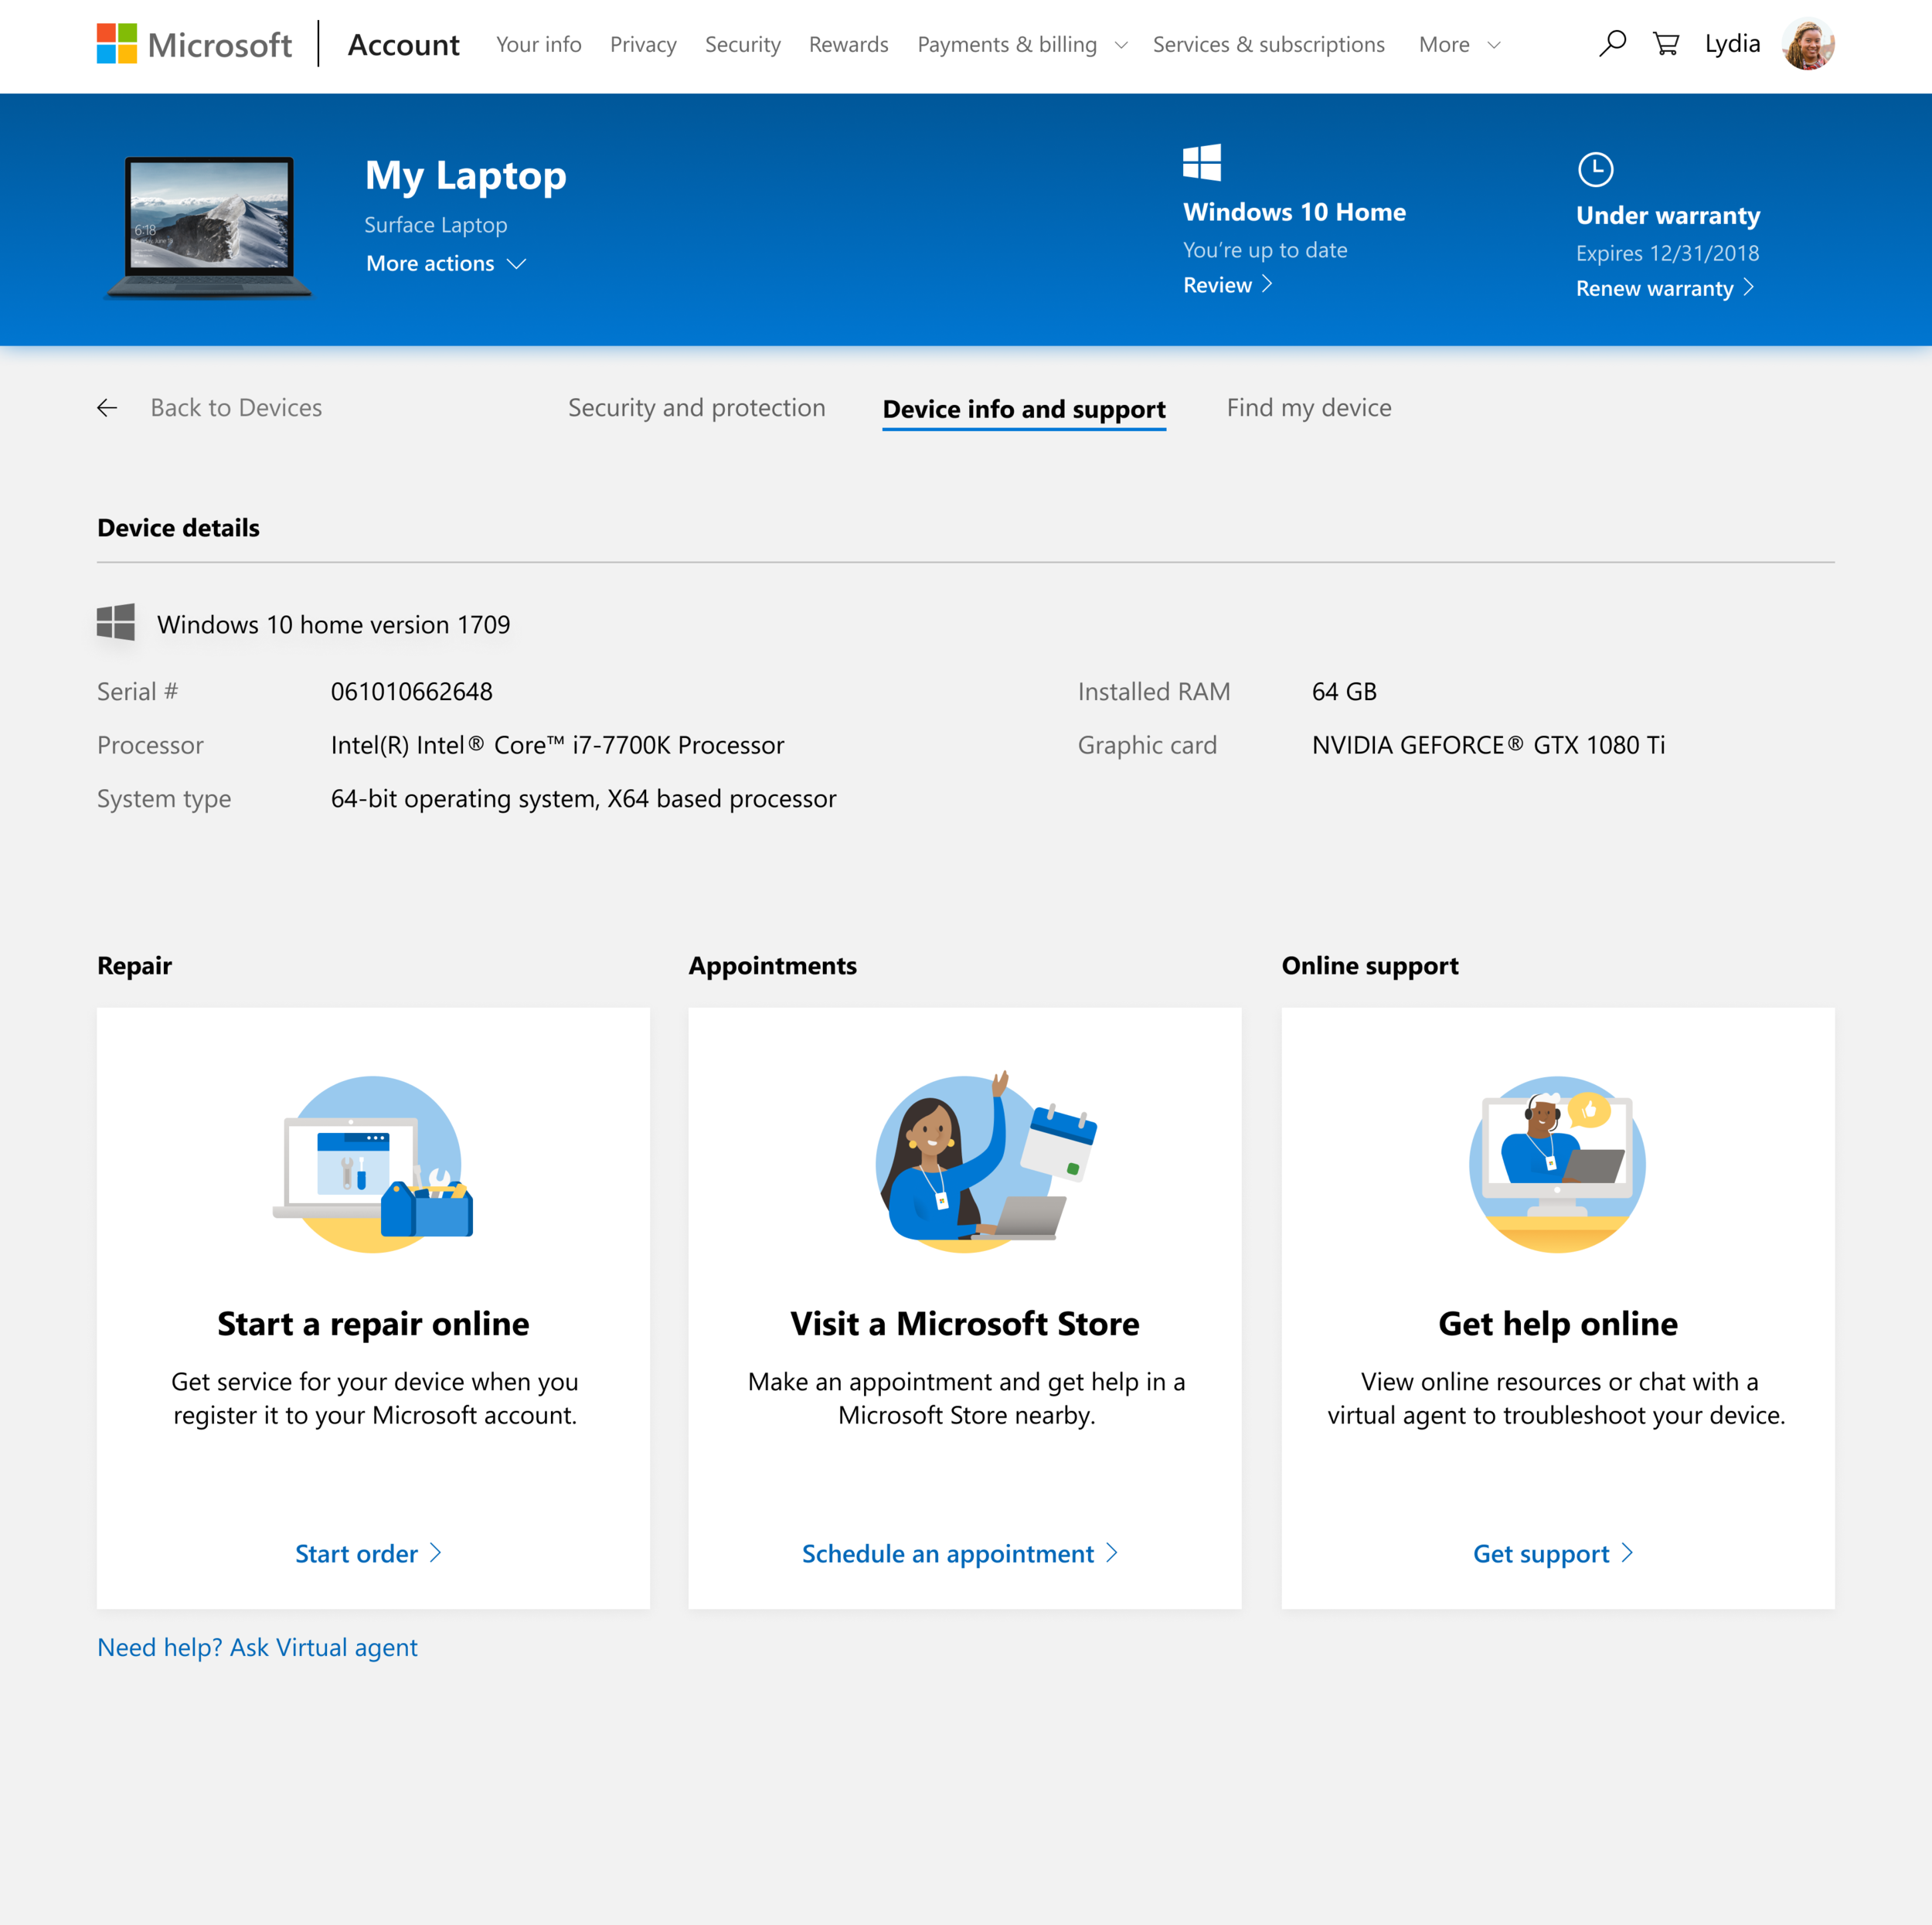Open Services & subscriptions
The image size is (1932, 1925).
tap(1268, 45)
